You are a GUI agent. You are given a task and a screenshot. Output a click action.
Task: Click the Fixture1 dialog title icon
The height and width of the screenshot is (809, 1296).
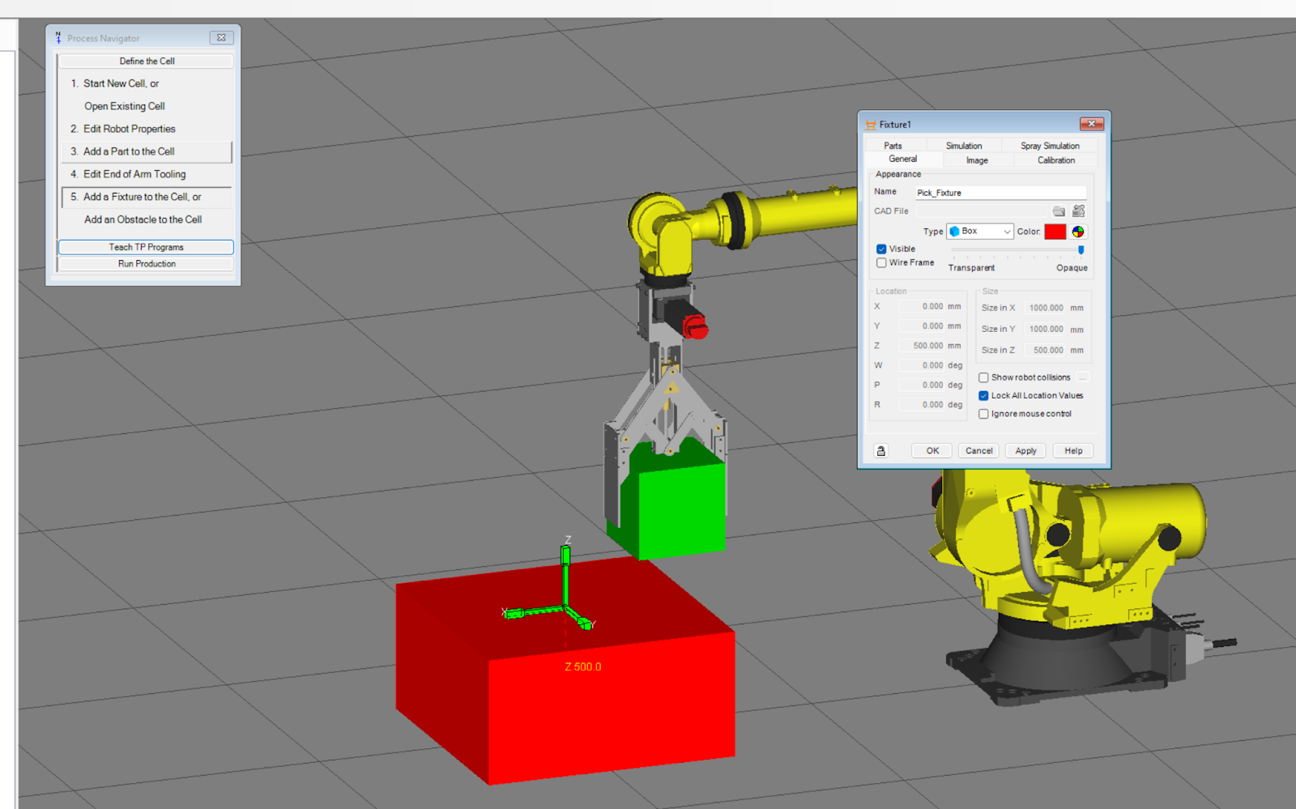(871, 125)
